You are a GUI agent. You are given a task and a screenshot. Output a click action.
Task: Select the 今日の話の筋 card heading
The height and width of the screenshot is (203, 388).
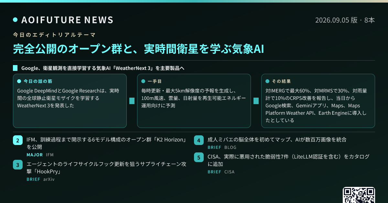coord(38,81)
